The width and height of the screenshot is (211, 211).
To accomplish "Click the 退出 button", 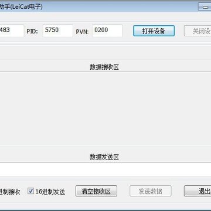I will pyautogui.click(x=198, y=191).
